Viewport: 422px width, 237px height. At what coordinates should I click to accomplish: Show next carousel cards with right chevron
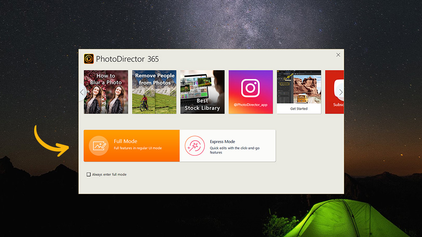click(341, 92)
